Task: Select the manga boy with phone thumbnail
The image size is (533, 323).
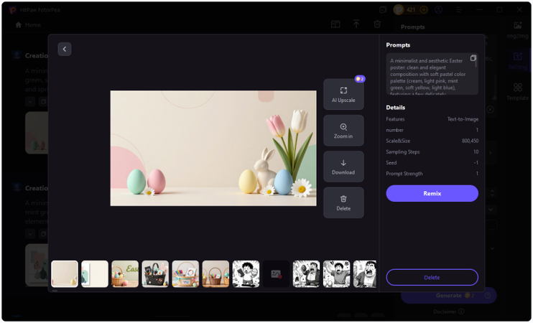Action: pos(246,273)
